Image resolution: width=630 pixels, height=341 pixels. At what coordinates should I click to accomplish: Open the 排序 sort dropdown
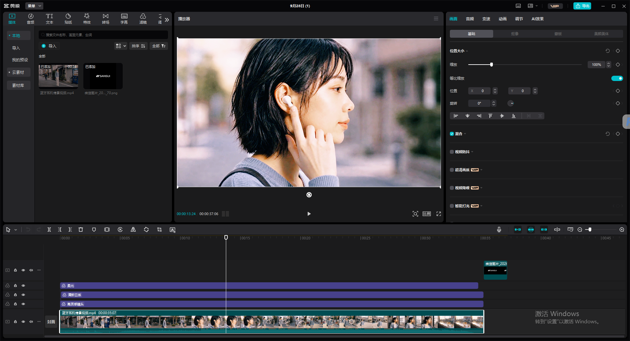click(x=138, y=46)
